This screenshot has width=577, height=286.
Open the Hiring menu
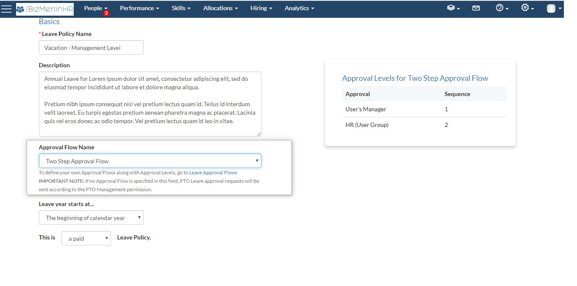click(261, 8)
